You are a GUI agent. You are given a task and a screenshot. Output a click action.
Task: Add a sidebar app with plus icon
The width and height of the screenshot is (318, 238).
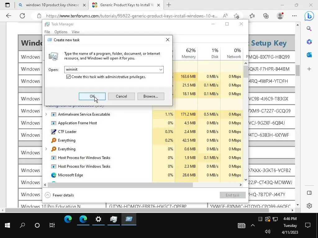click(309, 69)
